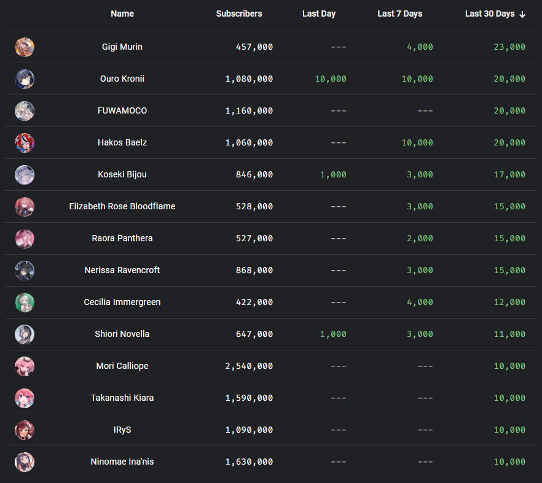Sort by Name column header
The height and width of the screenshot is (483, 542).
pos(122,14)
